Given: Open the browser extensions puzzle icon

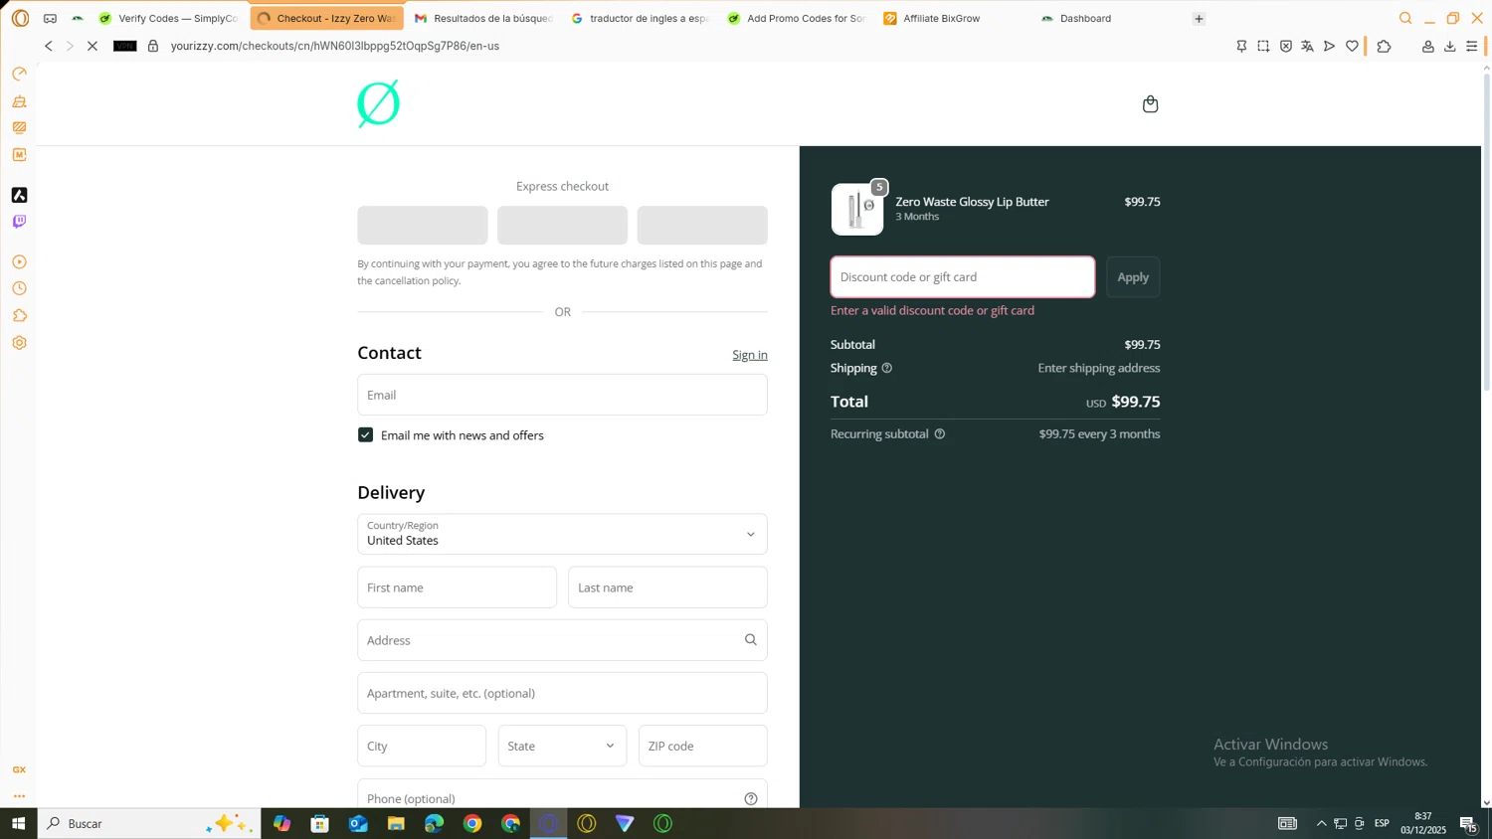Looking at the screenshot, I should [1384, 46].
